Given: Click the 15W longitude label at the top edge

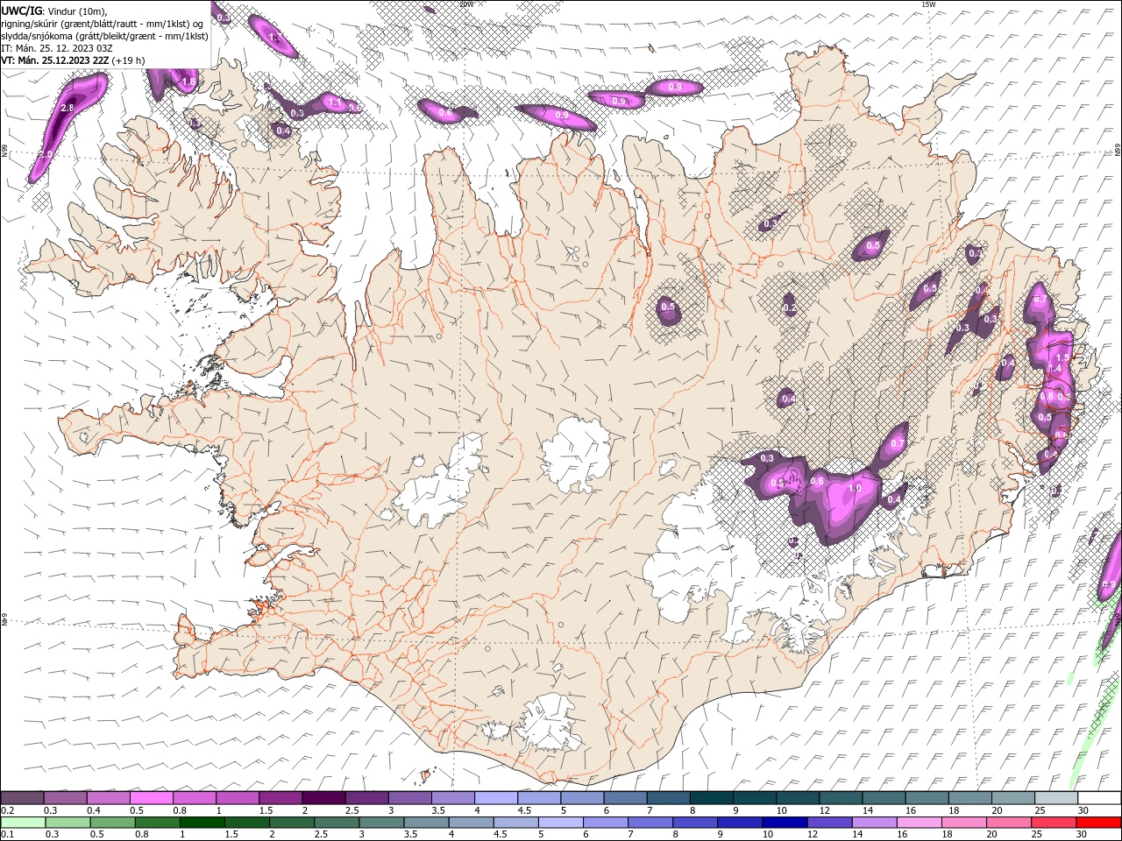Looking at the screenshot, I should coord(928,4).
